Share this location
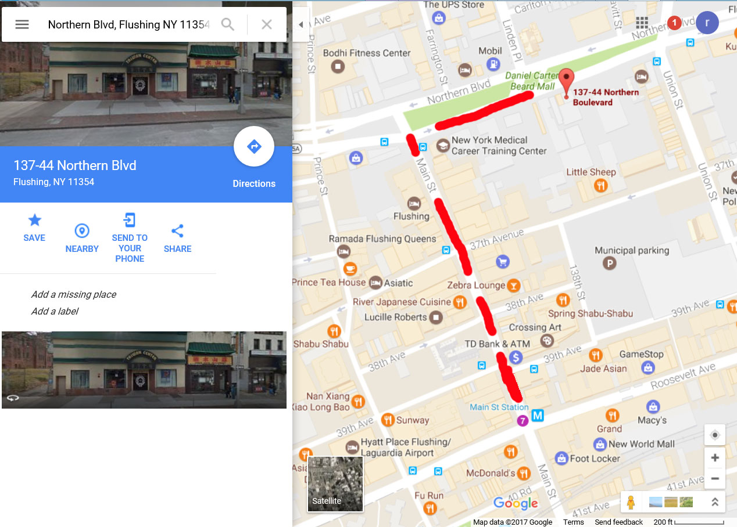The width and height of the screenshot is (737, 527). coord(177,231)
